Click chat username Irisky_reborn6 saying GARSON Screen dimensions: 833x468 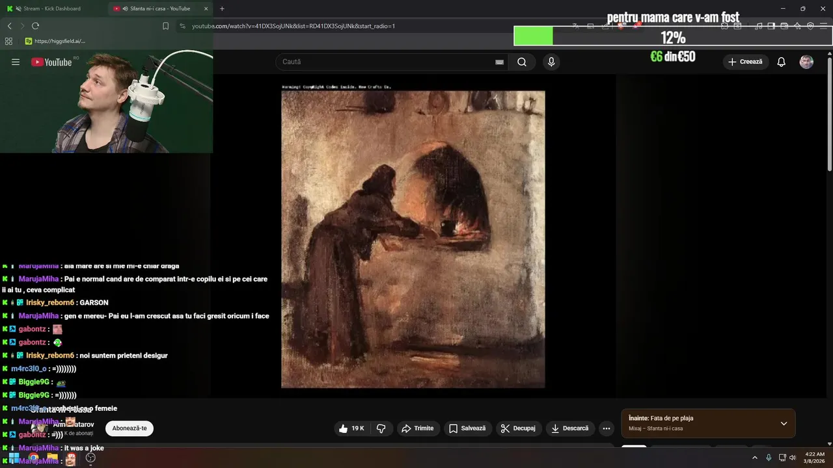[49, 303]
